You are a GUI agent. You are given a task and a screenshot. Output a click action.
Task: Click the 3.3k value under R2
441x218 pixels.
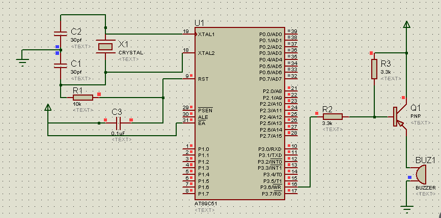327,123
